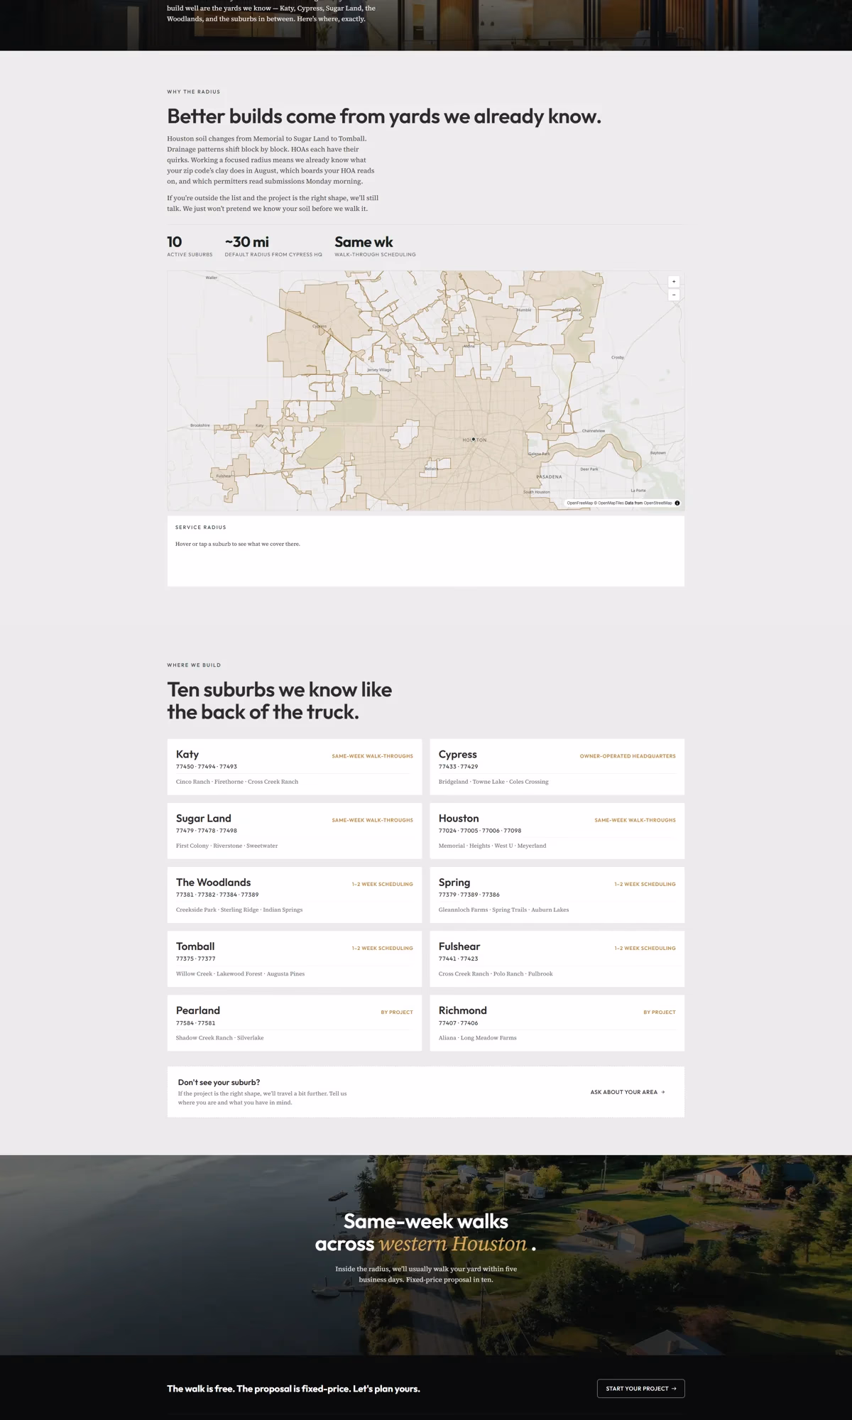
Task: Click Same-week walks hero heading
Action: (x=426, y=1233)
